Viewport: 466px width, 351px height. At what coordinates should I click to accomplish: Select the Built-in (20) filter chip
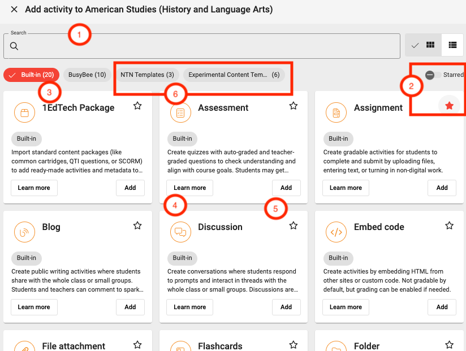pos(32,75)
